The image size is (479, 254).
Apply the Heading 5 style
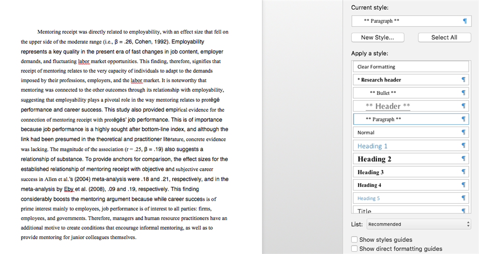tap(411, 198)
